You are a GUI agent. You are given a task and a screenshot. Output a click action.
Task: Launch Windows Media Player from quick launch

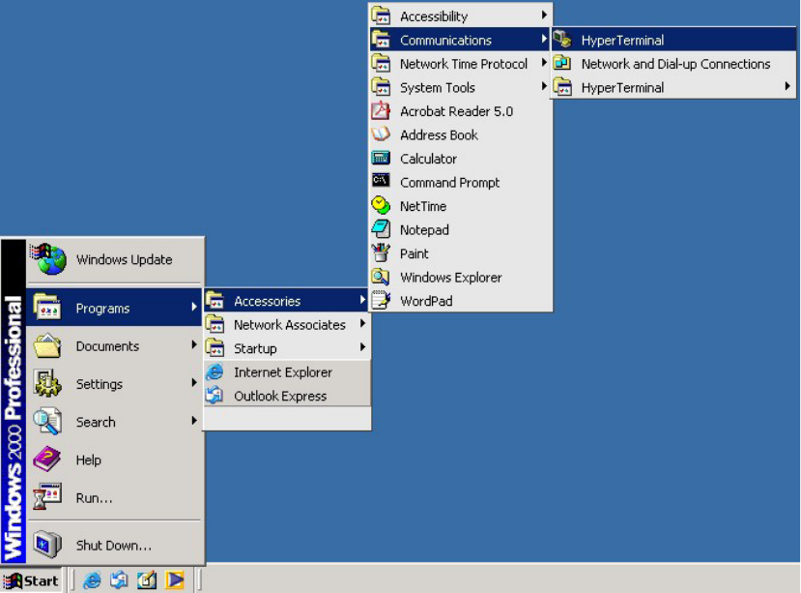click(174, 580)
